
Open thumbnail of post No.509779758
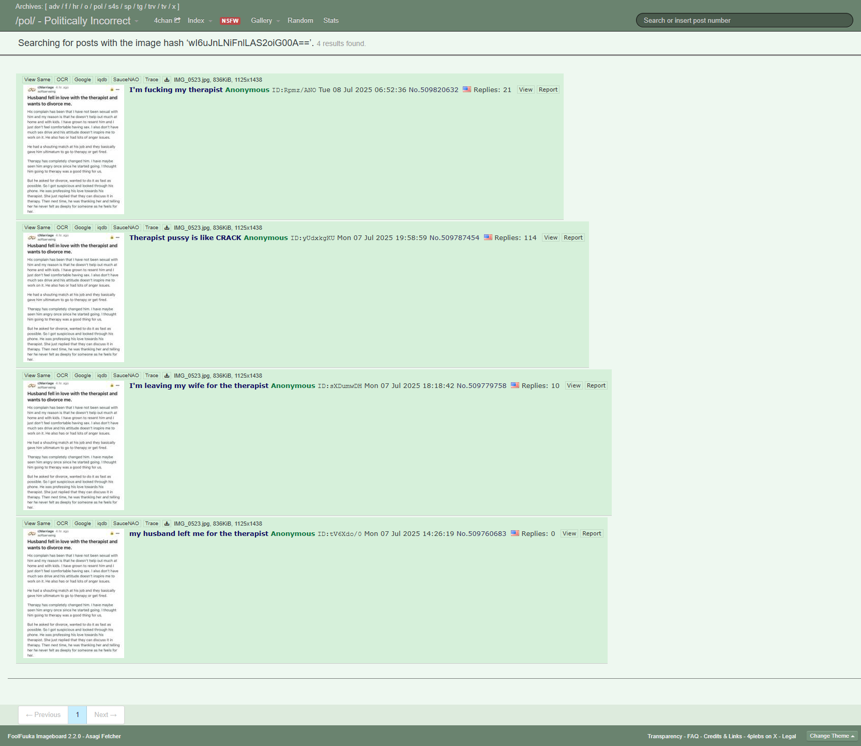click(73, 445)
